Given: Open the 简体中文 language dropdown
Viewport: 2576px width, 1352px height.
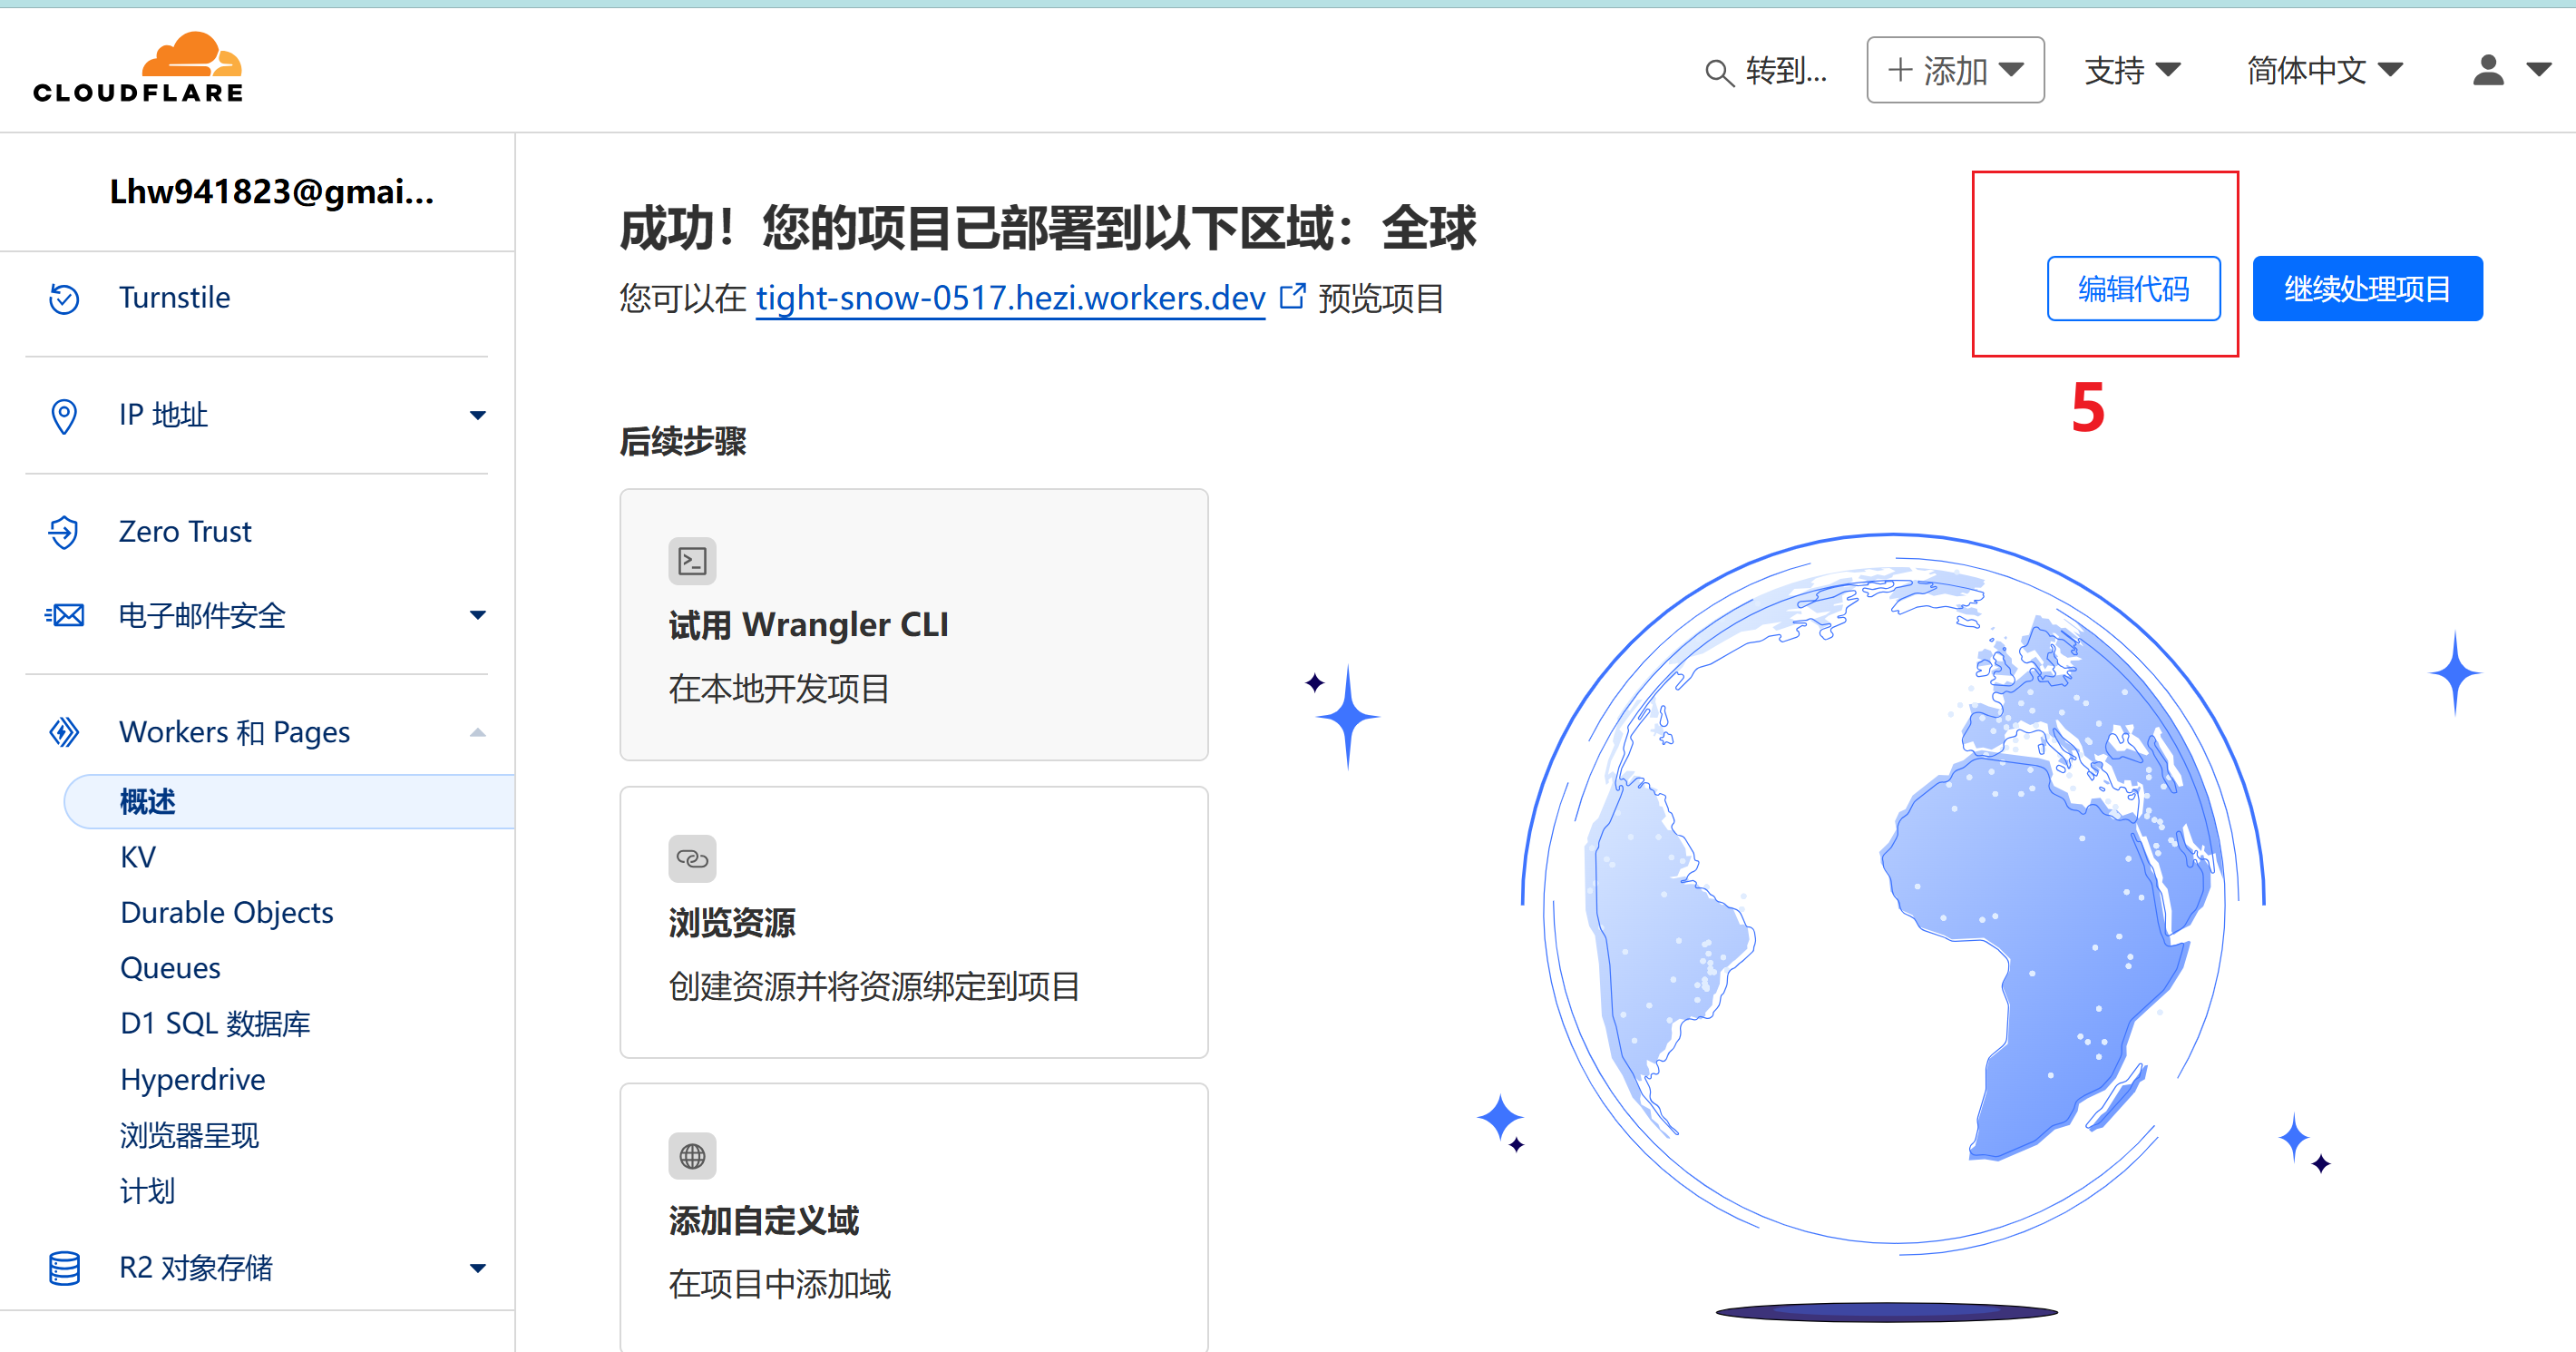Looking at the screenshot, I should 2324,70.
